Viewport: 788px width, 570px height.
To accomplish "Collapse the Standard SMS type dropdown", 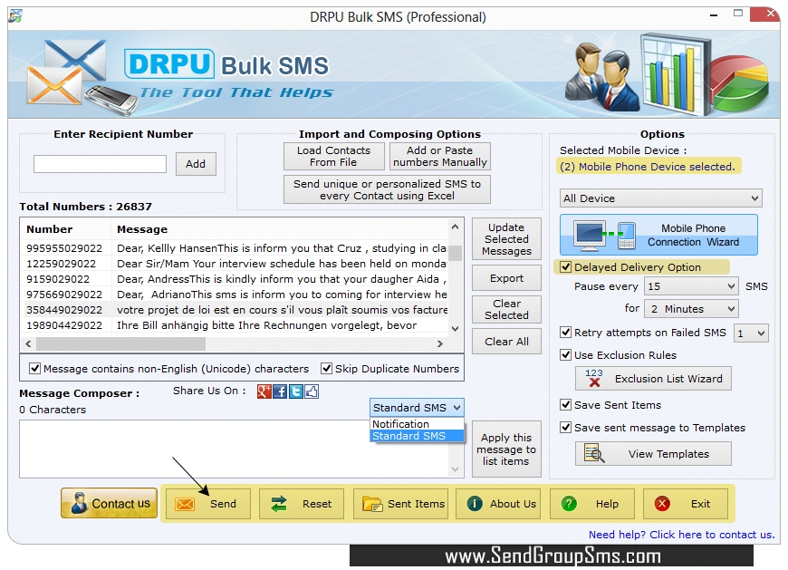I will point(417,408).
